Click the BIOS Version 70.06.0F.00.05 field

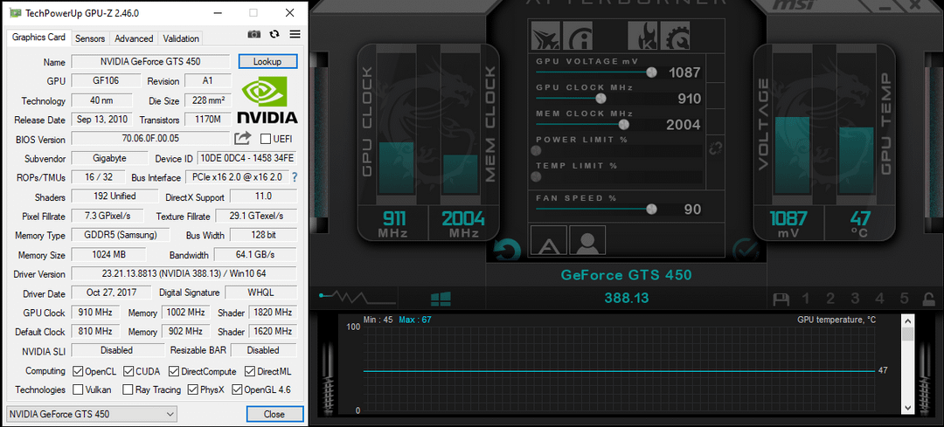[150, 139]
